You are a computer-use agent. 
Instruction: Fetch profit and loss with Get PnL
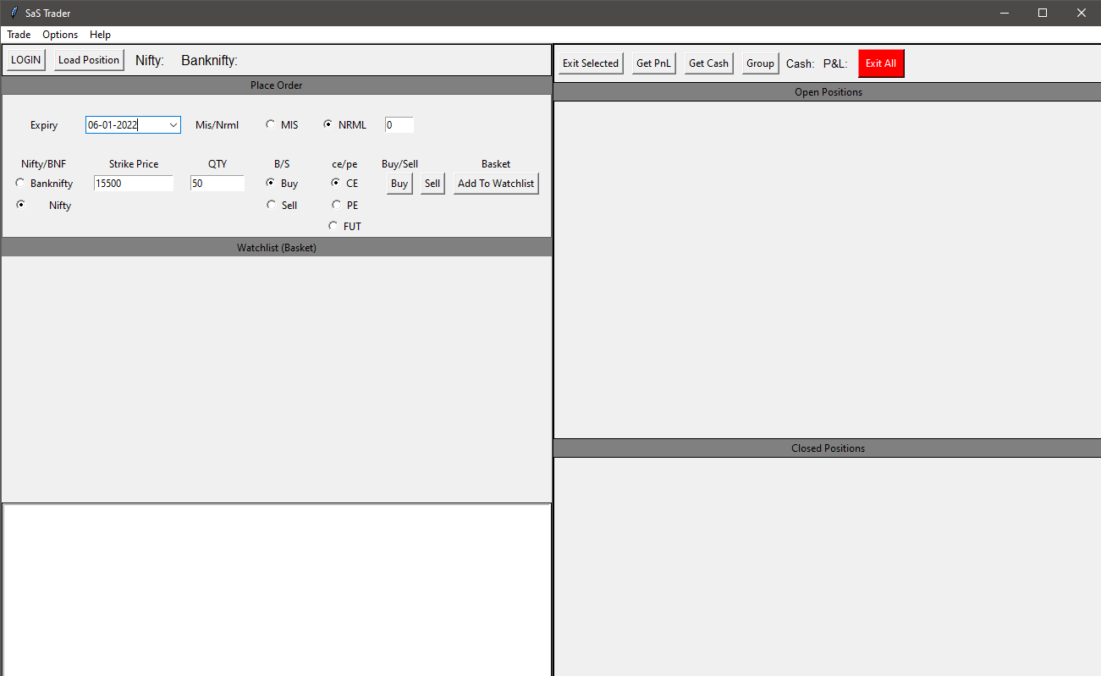click(x=653, y=63)
